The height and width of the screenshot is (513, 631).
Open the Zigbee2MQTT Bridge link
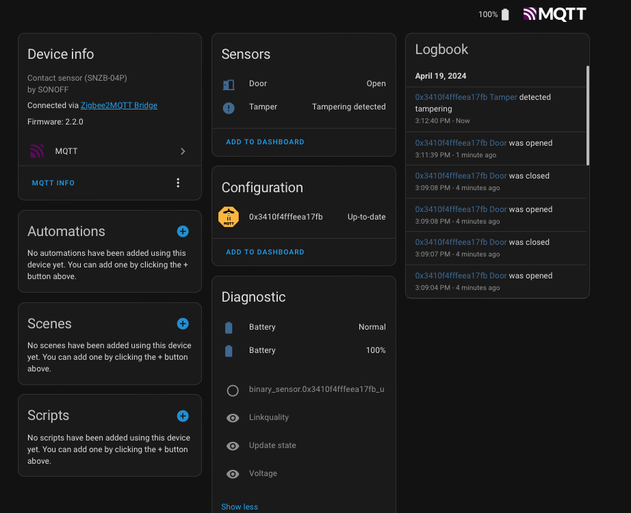click(x=118, y=105)
